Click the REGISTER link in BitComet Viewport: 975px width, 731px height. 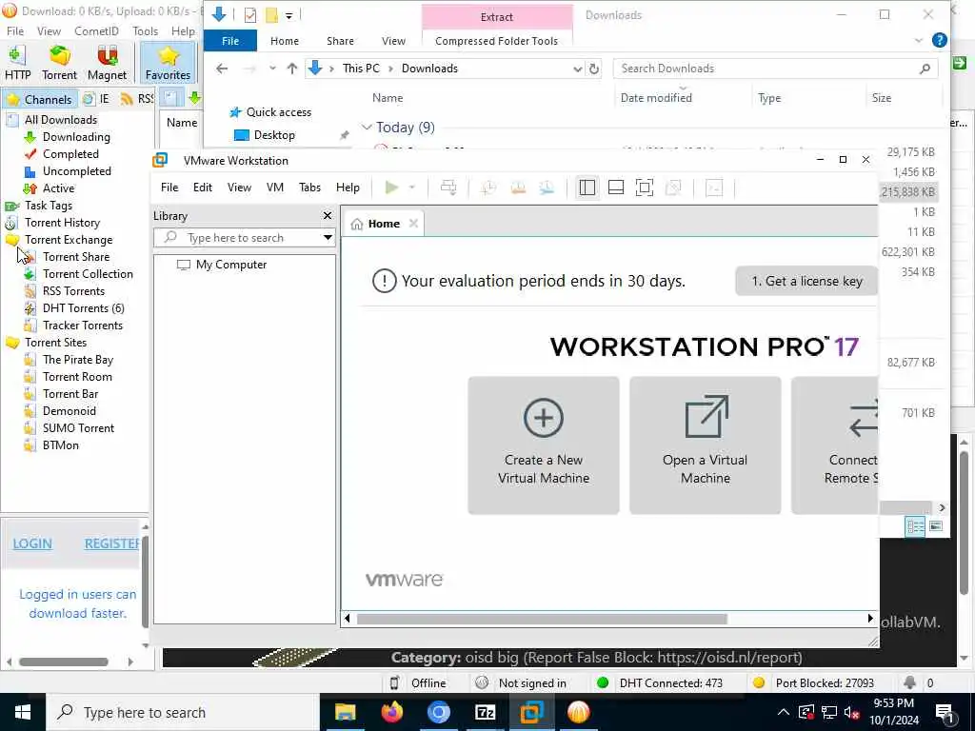112,543
